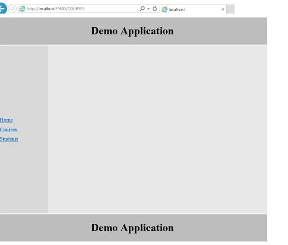The image size is (288, 245).
Task: Click the top Demo Application heading
Action: [132, 31]
